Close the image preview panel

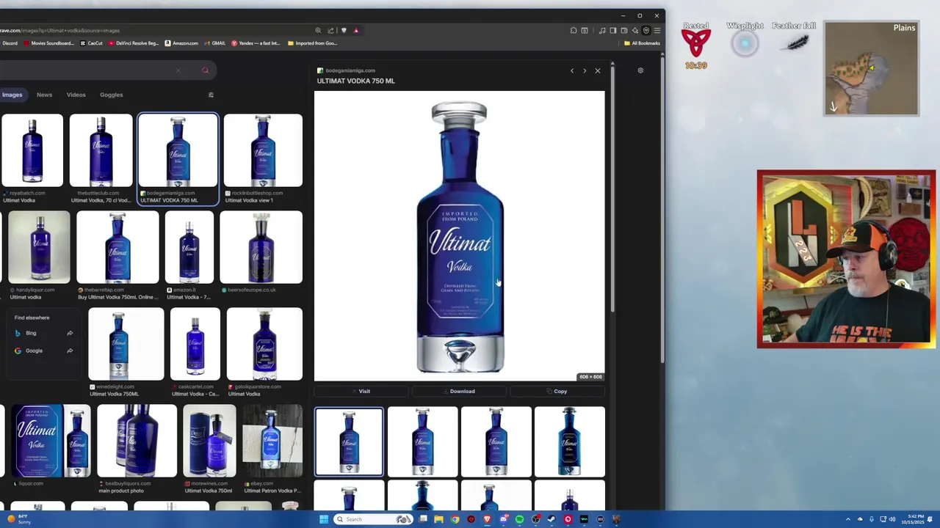coord(598,70)
